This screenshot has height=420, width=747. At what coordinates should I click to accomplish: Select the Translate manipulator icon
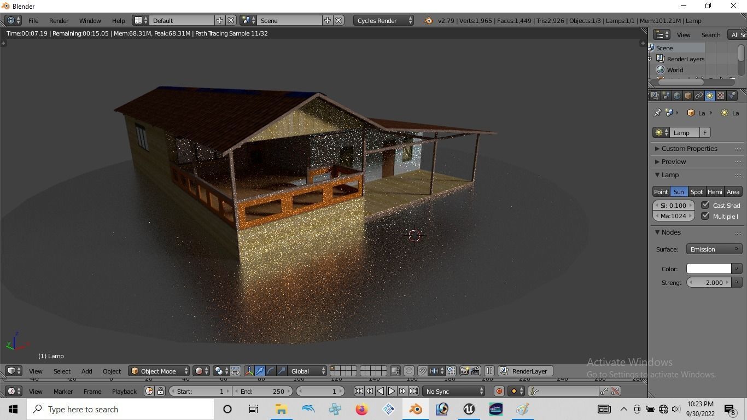260,371
